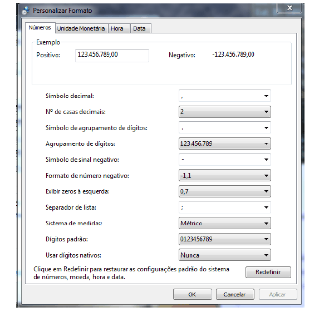Switch to the Unidade Monetária tab

pos(81,28)
